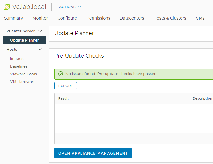Click the vc.lab.local title text
Image resolution: width=213 pixels, height=164 pixels.
29,7
